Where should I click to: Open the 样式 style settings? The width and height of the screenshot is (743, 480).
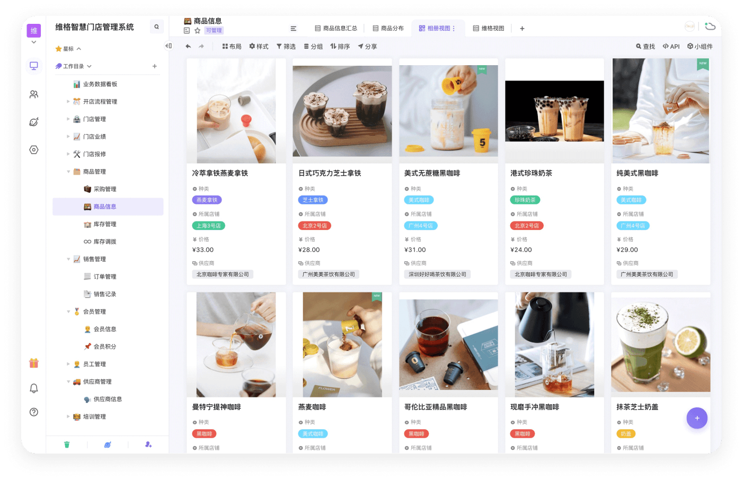point(259,46)
